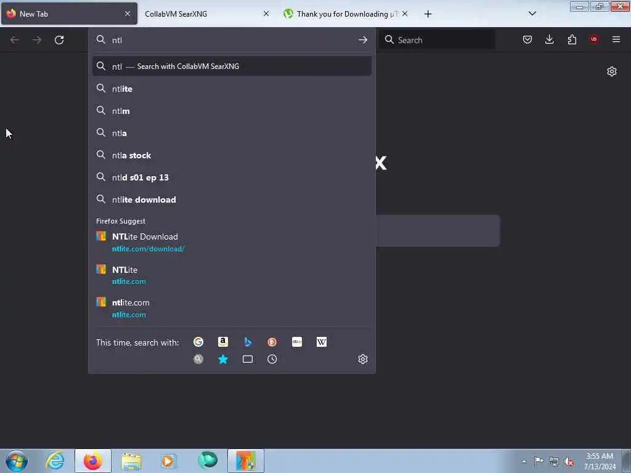Pick the 'ntld s01 ep 13' suggestion

[x=232, y=177]
